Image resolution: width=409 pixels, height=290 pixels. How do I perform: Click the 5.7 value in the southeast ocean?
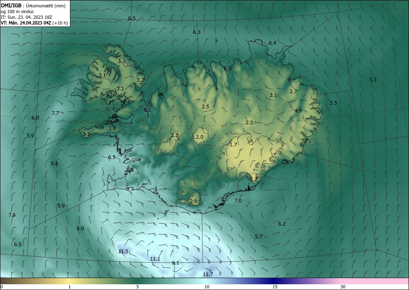[258, 237]
